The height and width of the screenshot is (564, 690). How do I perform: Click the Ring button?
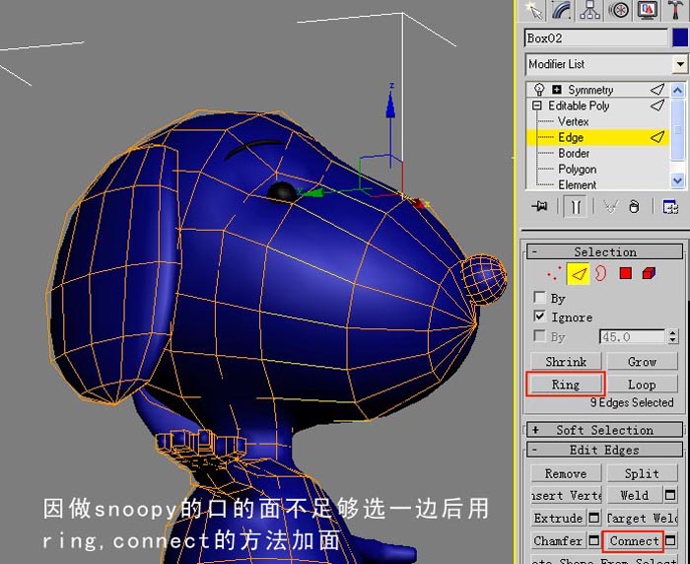click(x=566, y=385)
